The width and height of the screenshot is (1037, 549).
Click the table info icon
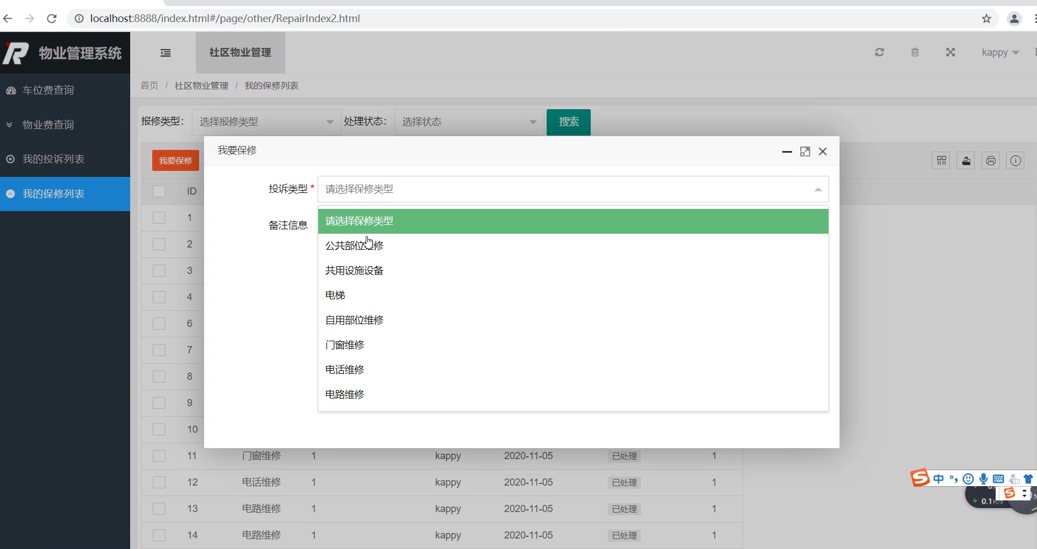1015,161
